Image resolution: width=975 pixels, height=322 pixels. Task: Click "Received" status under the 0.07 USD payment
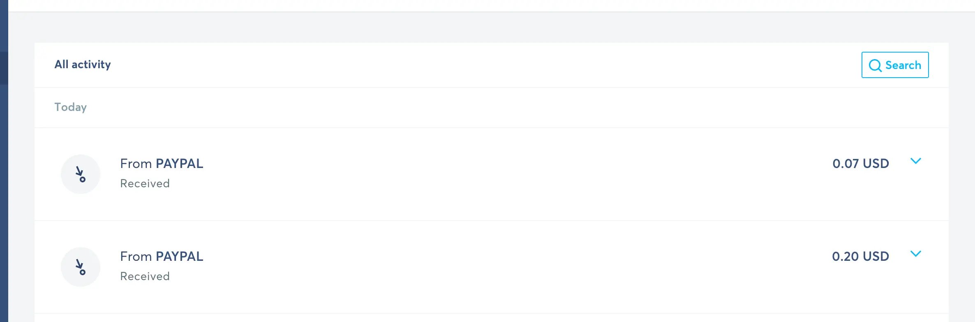point(145,184)
